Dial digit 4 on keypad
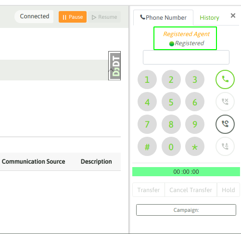Viewport: 241px width, 234px height. click(147, 102)
